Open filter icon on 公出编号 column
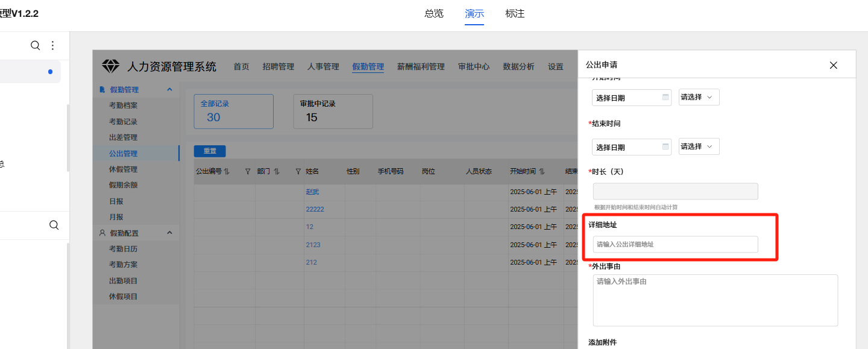This screenshot has width=868, height=349. [x=247, y=172]
